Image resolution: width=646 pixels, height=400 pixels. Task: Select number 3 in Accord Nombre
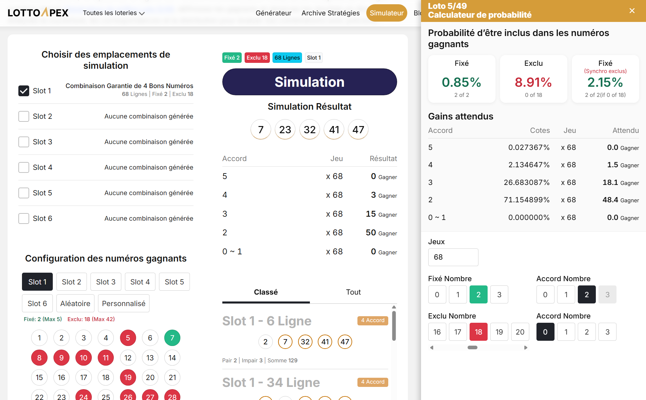coord(608,332)
